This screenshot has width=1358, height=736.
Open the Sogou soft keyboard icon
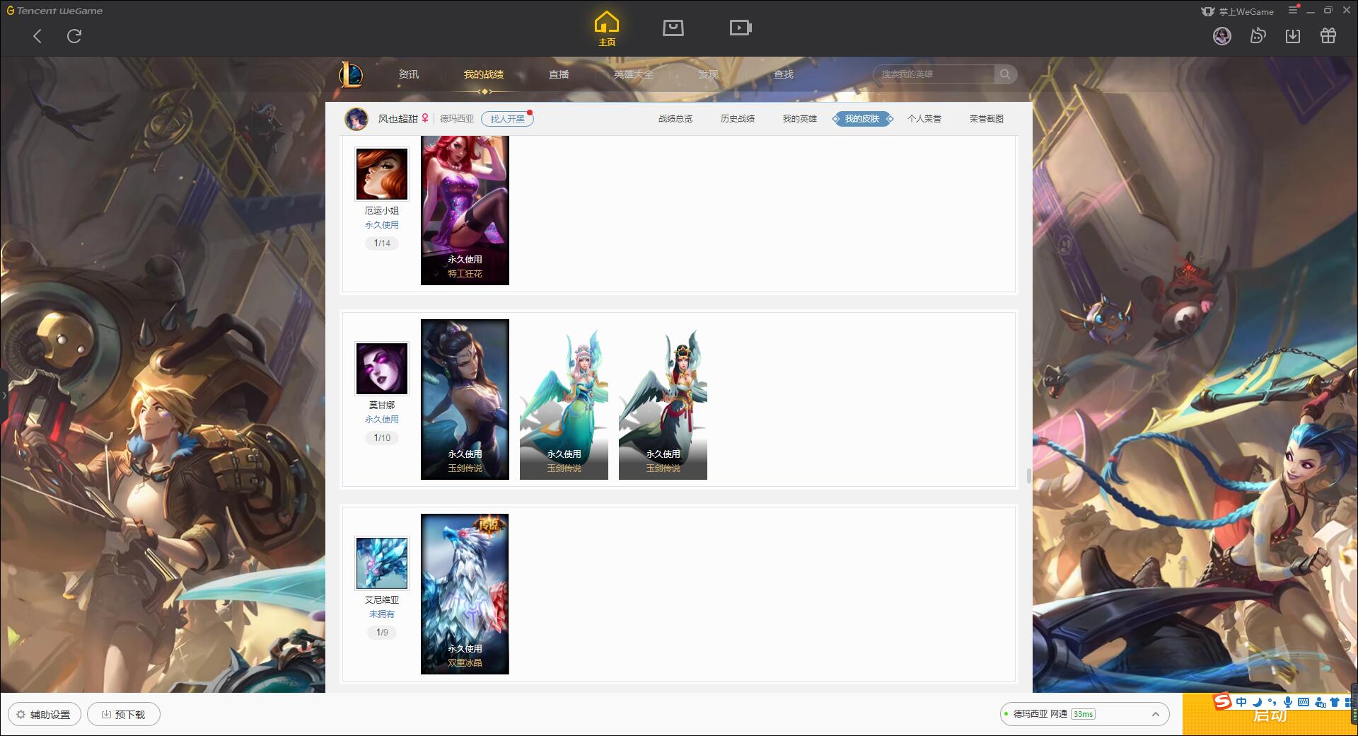click(1304, 702)
